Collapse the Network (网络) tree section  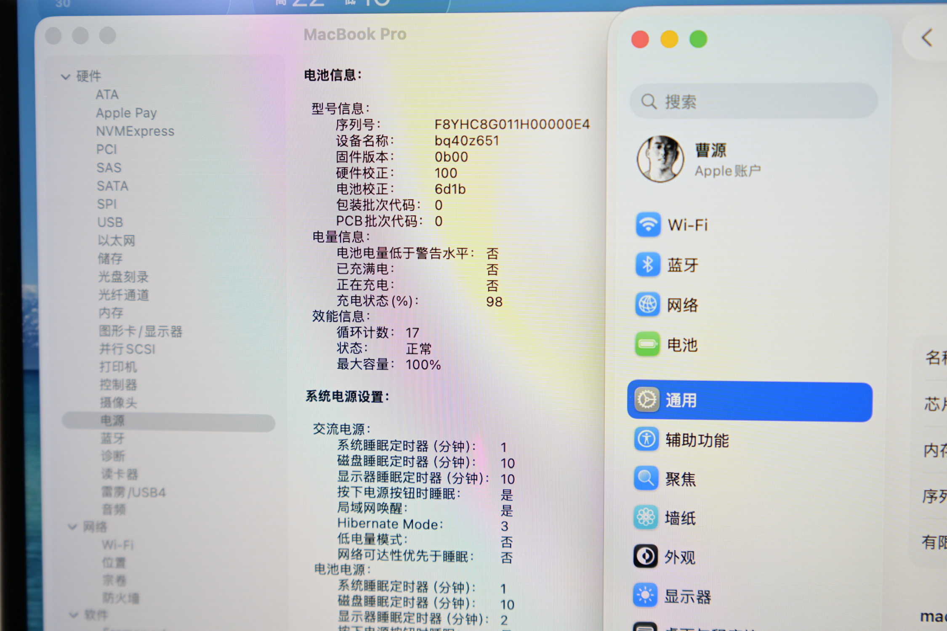[73, 527]
